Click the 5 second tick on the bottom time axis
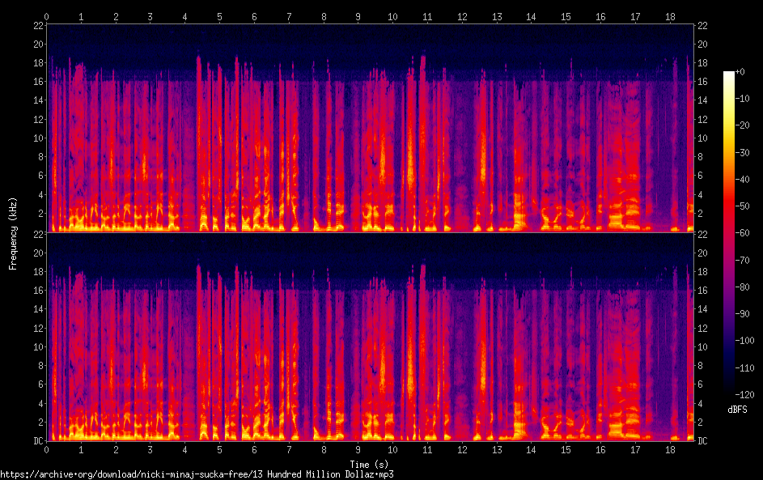The width and height of the screenshot is (763, 480). 220,449
